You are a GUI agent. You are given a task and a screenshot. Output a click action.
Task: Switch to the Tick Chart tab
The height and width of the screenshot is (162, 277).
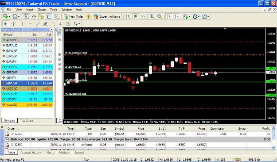[27, 121]
